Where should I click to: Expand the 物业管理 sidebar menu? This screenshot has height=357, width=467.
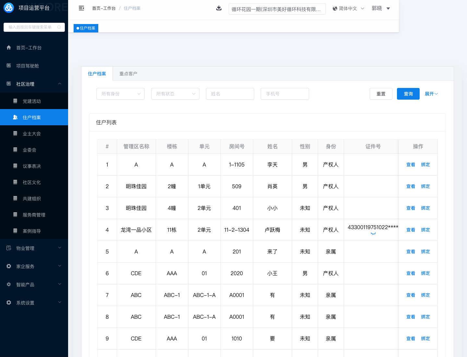click(x=34, y=248)
